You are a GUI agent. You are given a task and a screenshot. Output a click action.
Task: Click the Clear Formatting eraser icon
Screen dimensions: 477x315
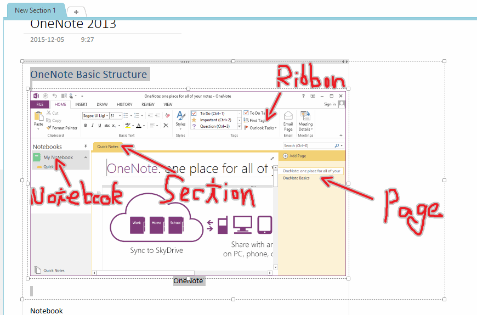[x=168, y=115]
